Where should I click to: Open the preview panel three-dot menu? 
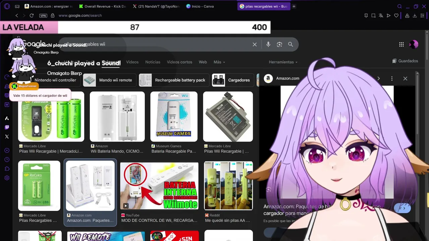[x=392, y=78]
